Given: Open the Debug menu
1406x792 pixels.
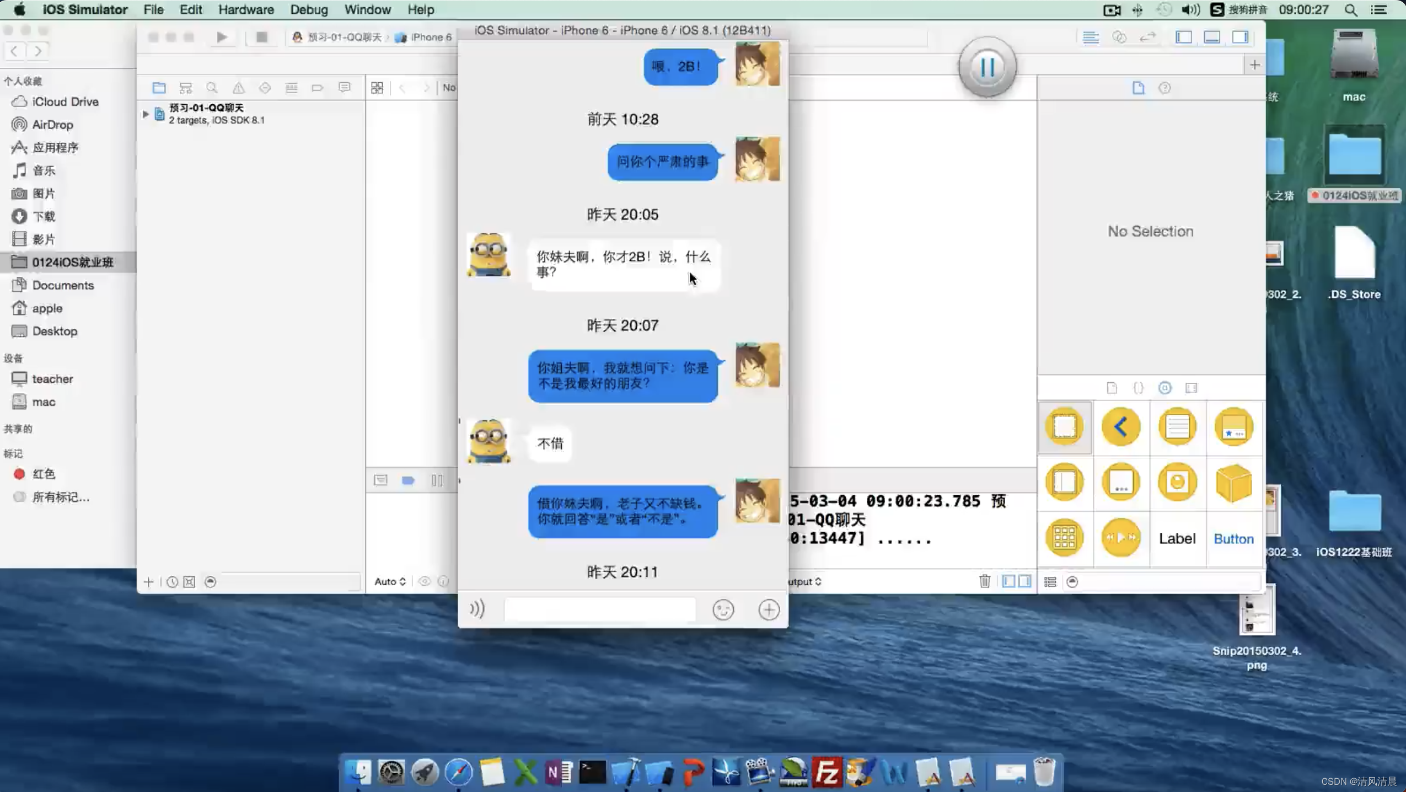Looking at the screenshot, I should coord(309,9).
